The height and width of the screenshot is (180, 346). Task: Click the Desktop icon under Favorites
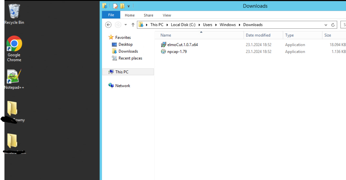(x=114, y=44)
